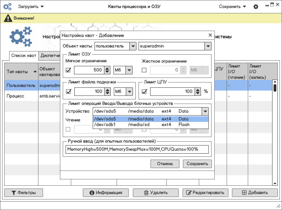Toggle the CPU limit checkbox
Viewport: 282px width, 210px height.
coord(144,92)
